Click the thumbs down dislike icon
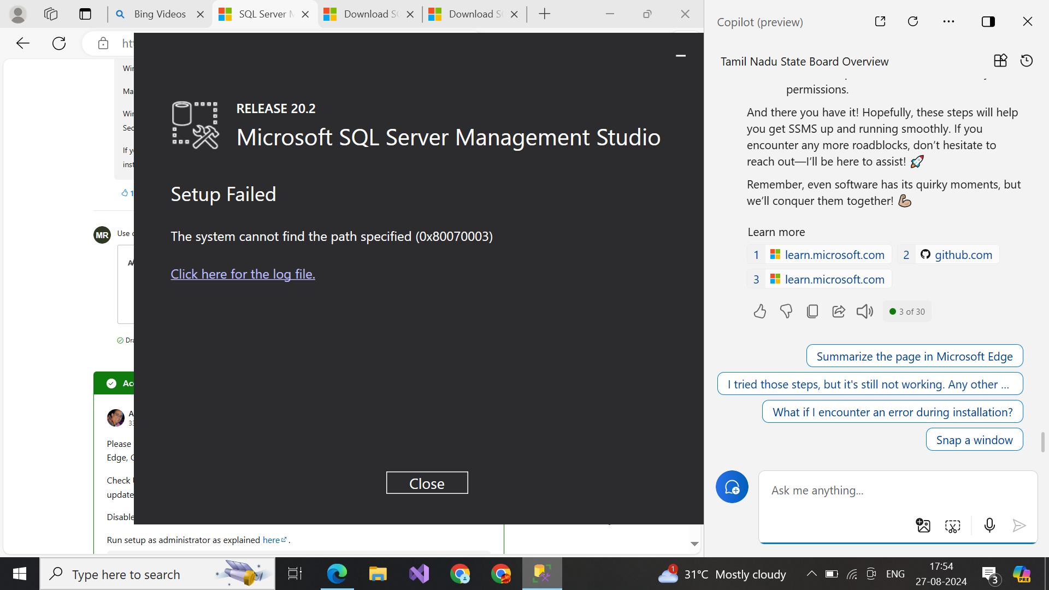 [786, 311]
